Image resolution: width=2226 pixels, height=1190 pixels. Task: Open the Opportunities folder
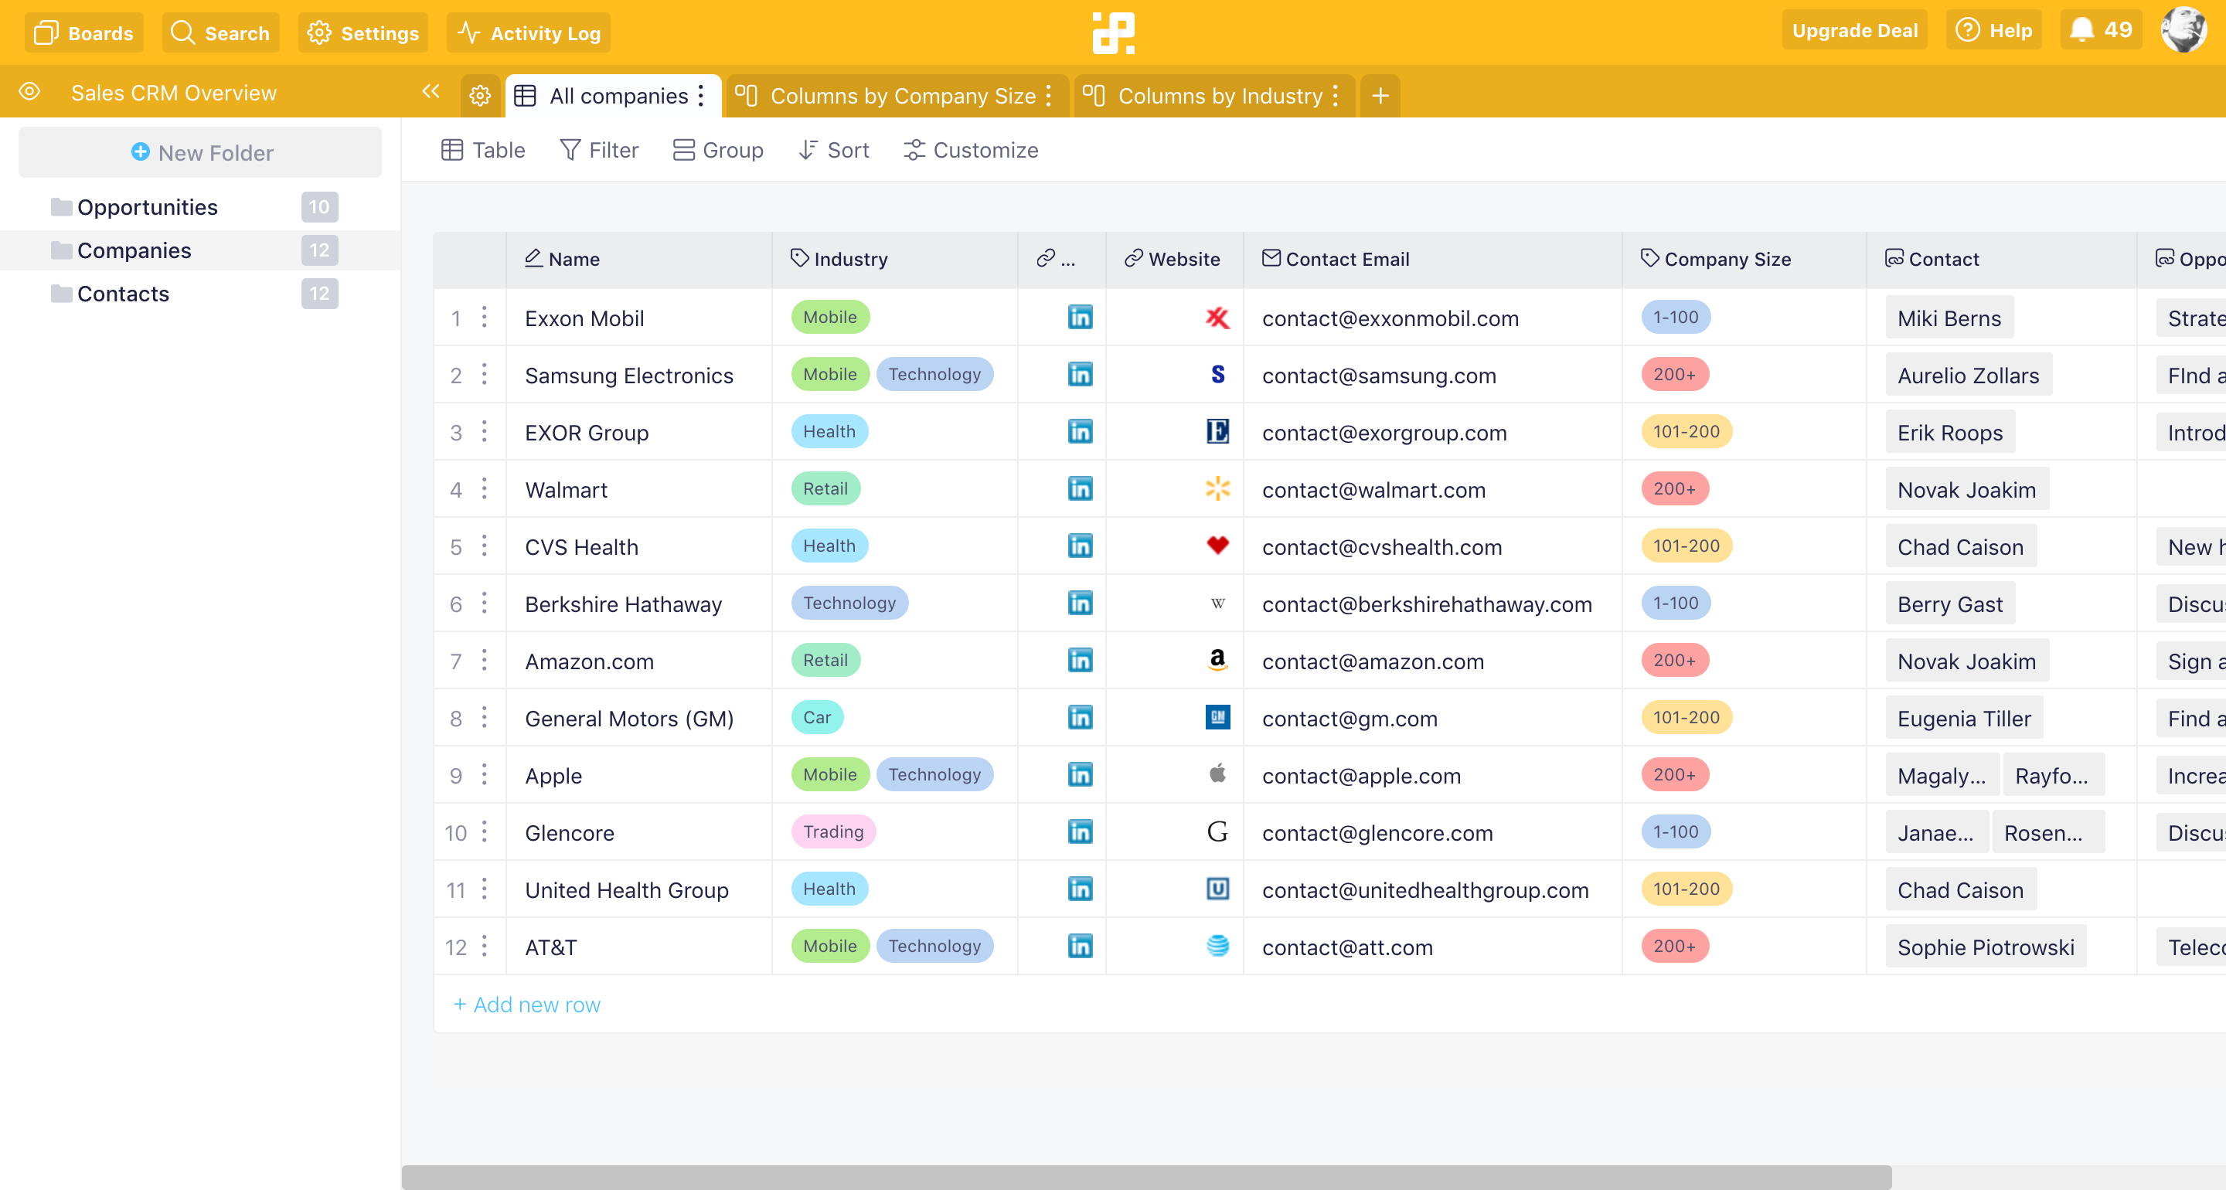pos(199,207)
